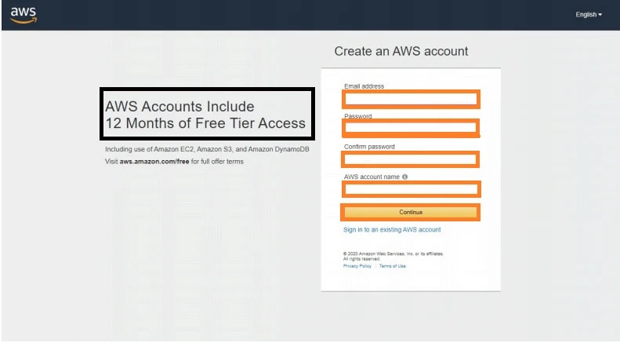This screenshot has height=343, width=620.
Task: Click 'Including use of Amazon EC2' line
Action: tap(207, 149)
